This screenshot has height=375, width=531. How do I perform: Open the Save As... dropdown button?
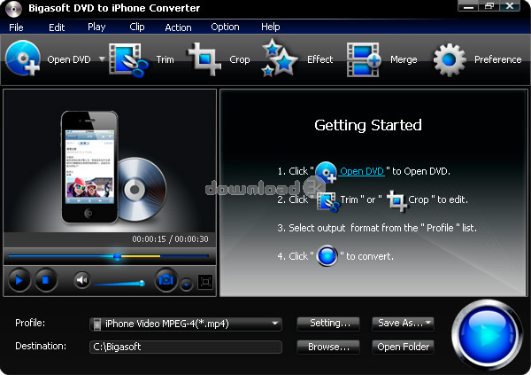pos(403,324)
